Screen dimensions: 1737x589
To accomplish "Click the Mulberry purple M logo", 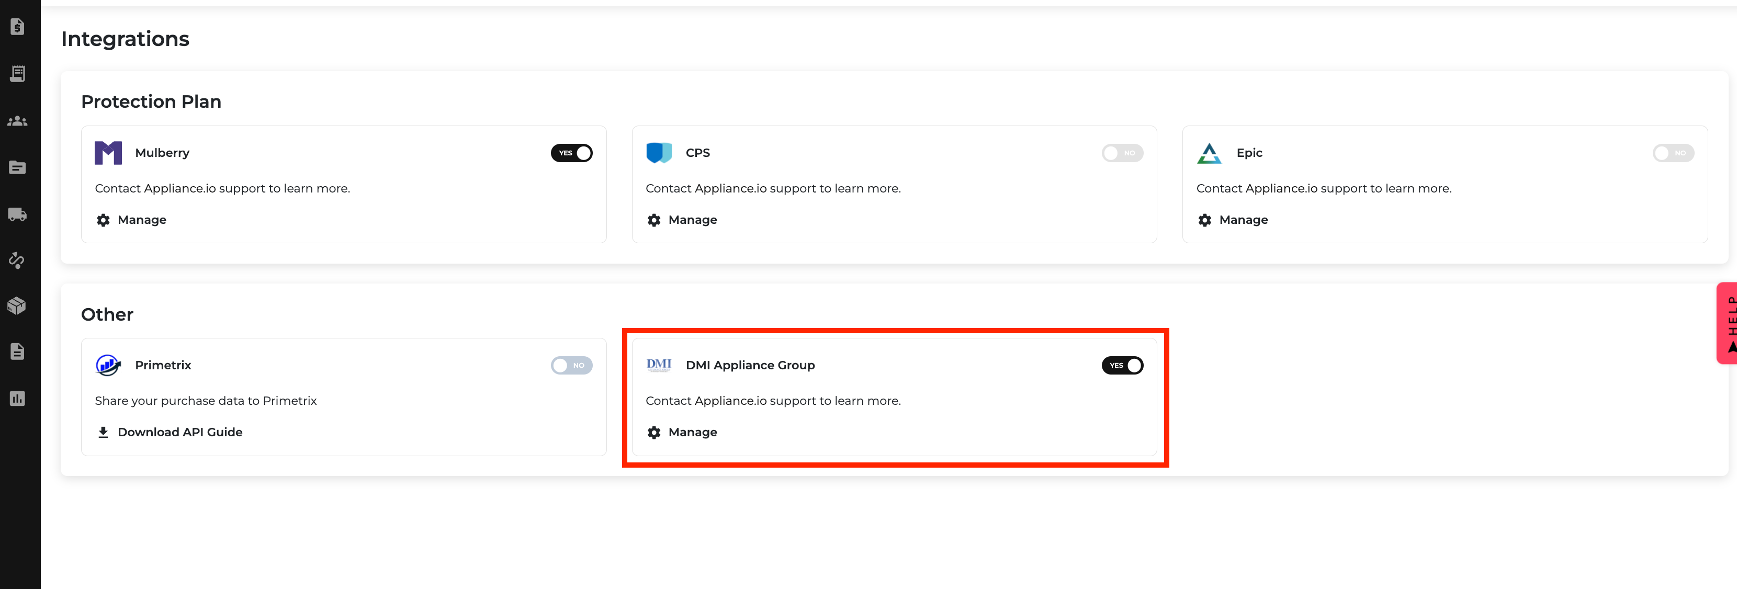I will [108, 153].
